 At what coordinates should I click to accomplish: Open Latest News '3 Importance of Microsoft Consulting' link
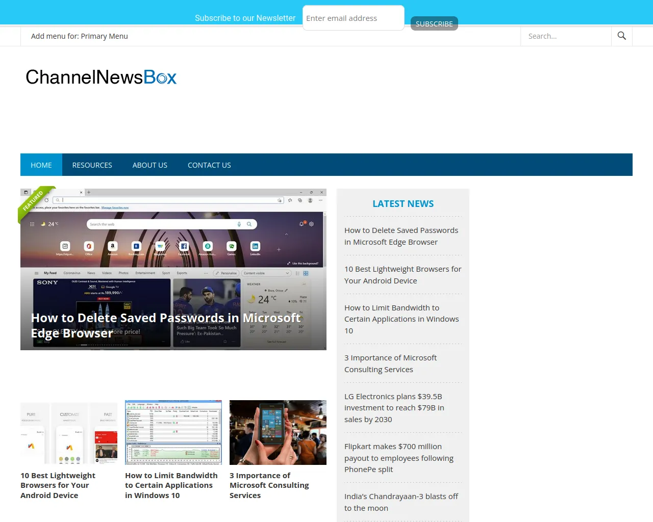[391, 363]
